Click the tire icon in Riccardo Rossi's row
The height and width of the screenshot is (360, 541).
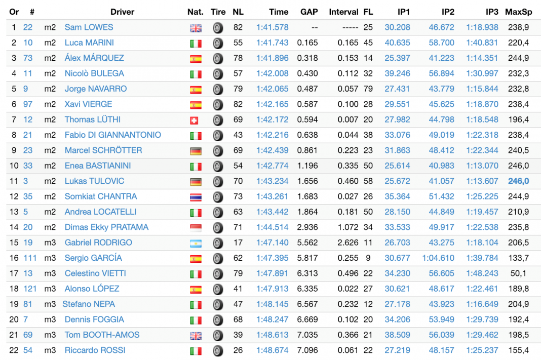click(218, 351)
